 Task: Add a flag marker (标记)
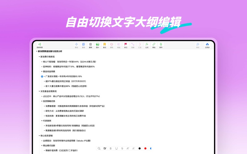[x=126, y=45]
